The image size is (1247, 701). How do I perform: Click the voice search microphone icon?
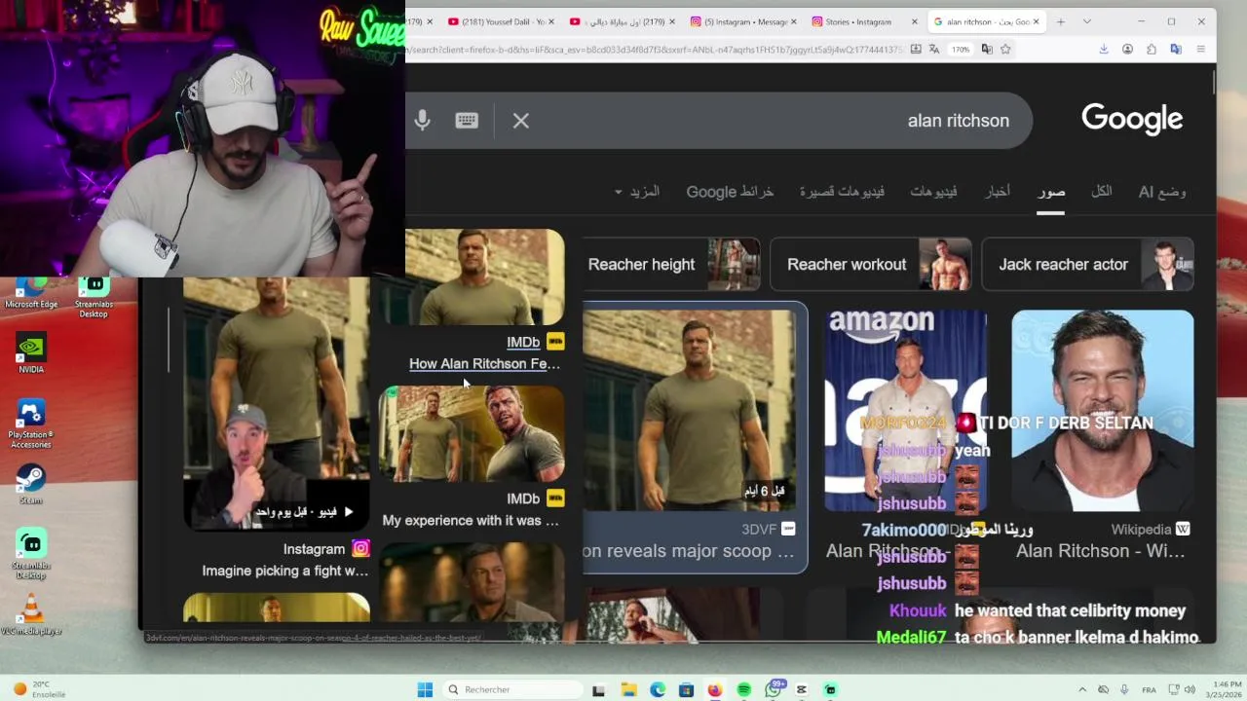click(422, 121)
